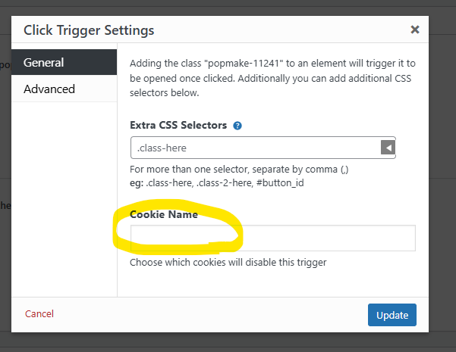Click the dimmed background outside the dialog
The width and height of the screenshot is (456, 352).
442,174
